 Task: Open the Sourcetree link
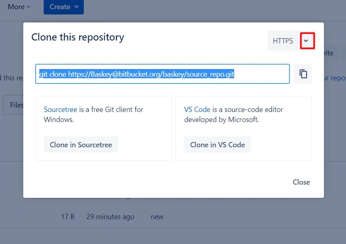coord(60,109)
